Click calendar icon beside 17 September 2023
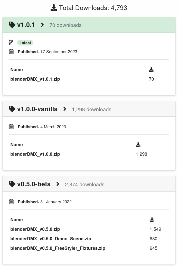The width and height of the screenshot is (178, 266). coord(11,51)
